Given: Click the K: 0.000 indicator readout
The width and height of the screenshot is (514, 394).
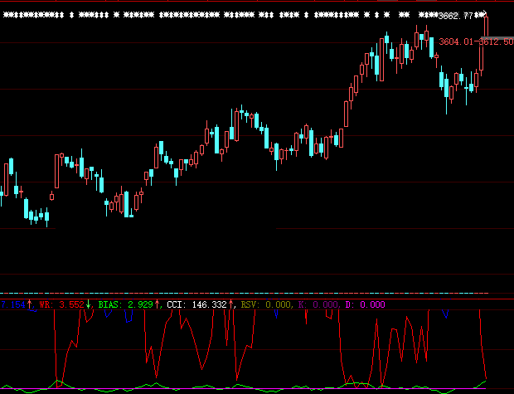Looking at the screenshot, I should tap(318, 304).
